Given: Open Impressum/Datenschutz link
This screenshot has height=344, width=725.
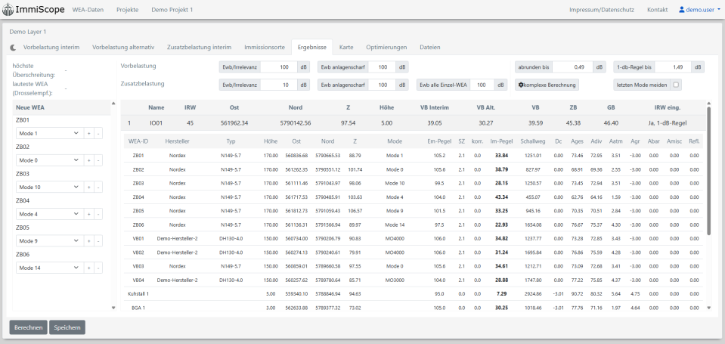Looking at the screenshot, I should tap(602, 10).
